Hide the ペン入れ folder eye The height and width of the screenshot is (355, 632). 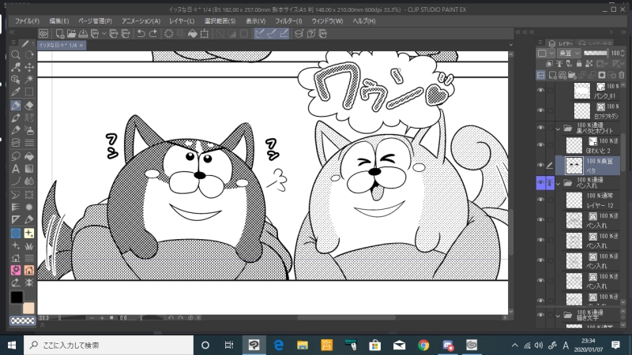tap(540, 183)
